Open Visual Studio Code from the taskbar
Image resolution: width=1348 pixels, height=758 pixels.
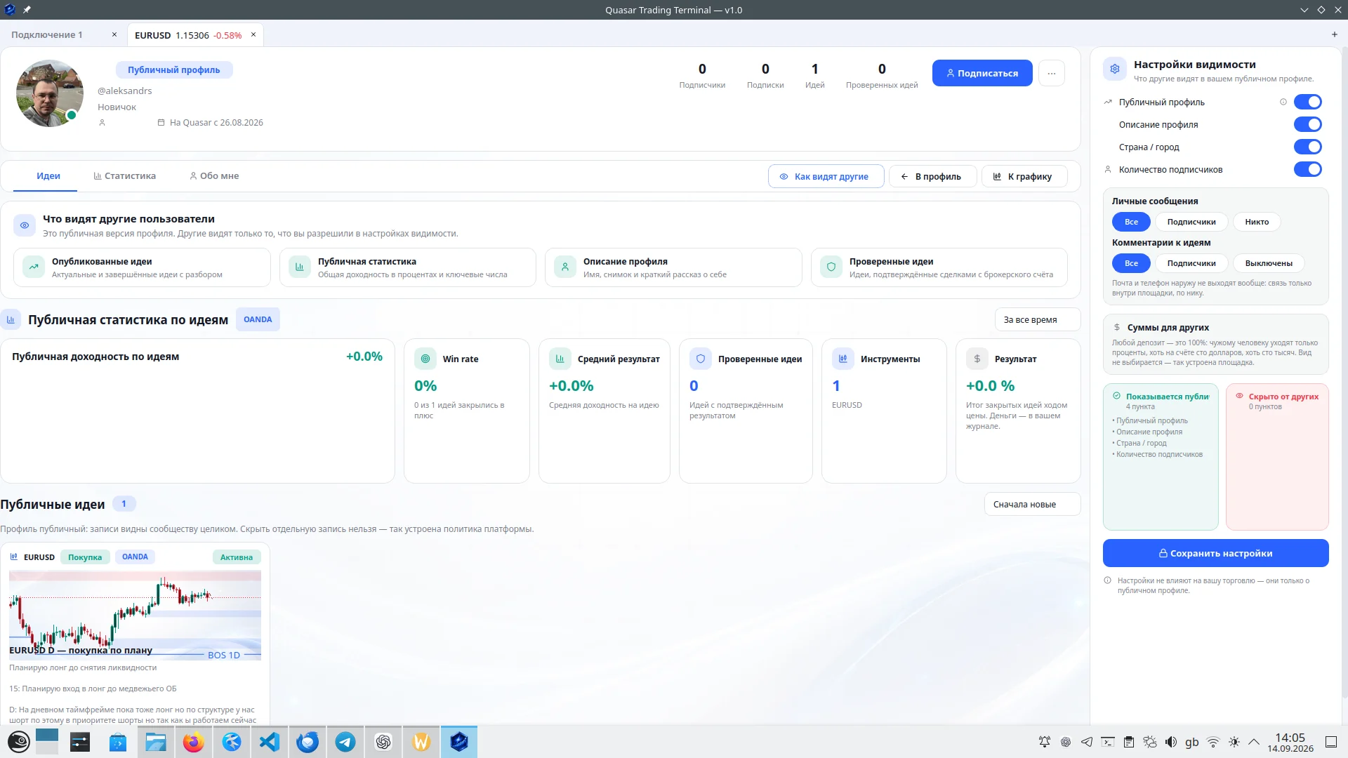coord(269,742)
